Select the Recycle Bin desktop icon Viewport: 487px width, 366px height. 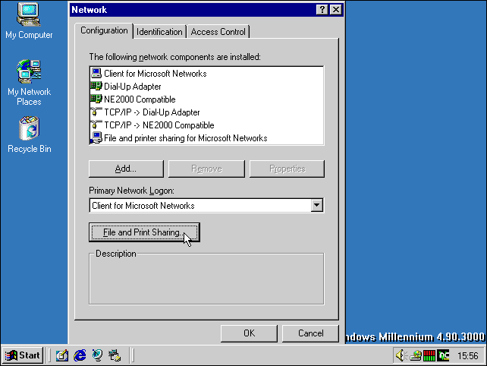(29, 134)
